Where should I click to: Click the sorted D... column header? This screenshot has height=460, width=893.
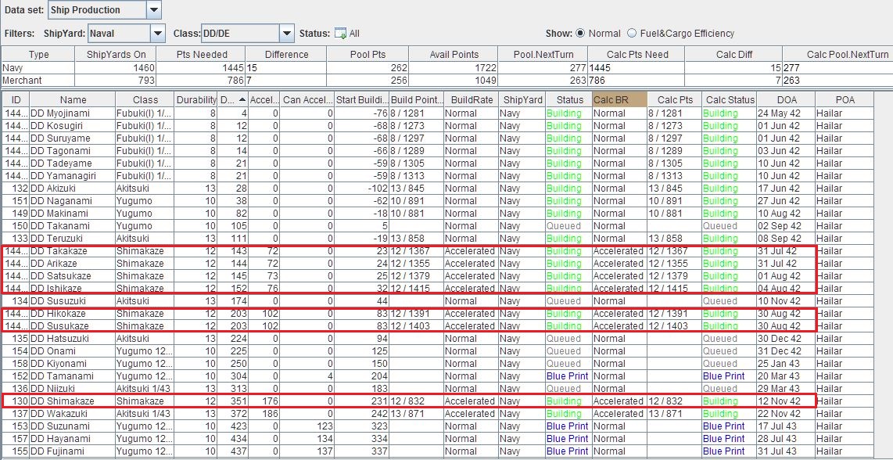(234, 100)
